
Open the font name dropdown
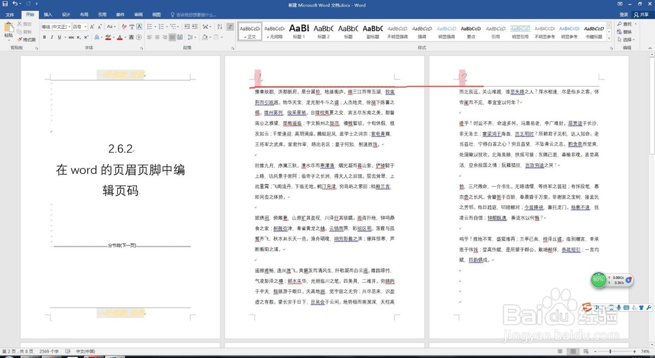tap(69, 26)
